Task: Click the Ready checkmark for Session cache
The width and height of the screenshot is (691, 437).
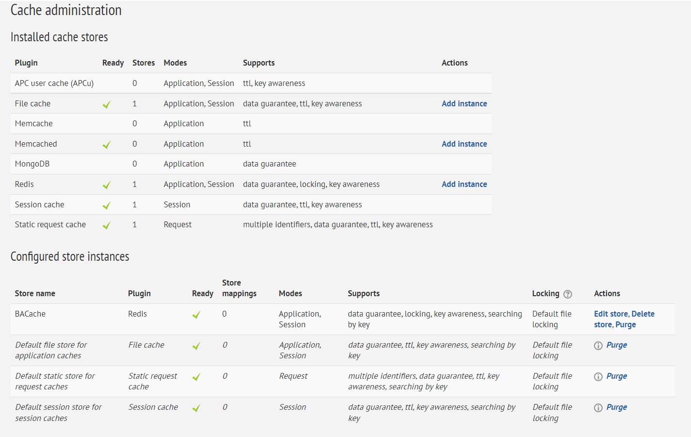Action: point(106,204)
